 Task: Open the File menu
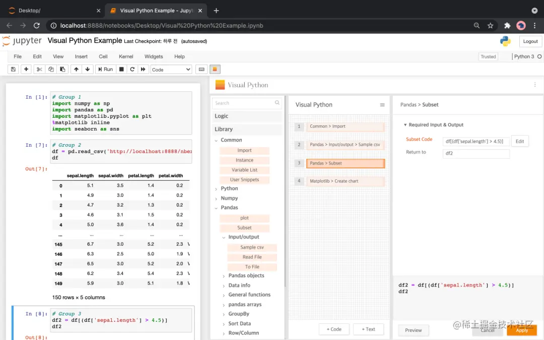coord(17,56)
